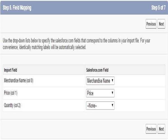Click the instruction line starting "Use the drop-down lists"

(x=76, y=41)
